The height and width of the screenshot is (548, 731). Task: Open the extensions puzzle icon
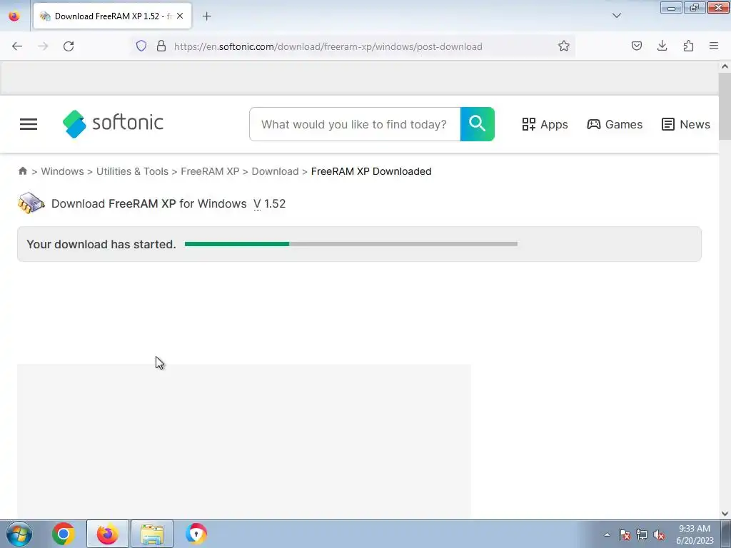coord(688,46)
